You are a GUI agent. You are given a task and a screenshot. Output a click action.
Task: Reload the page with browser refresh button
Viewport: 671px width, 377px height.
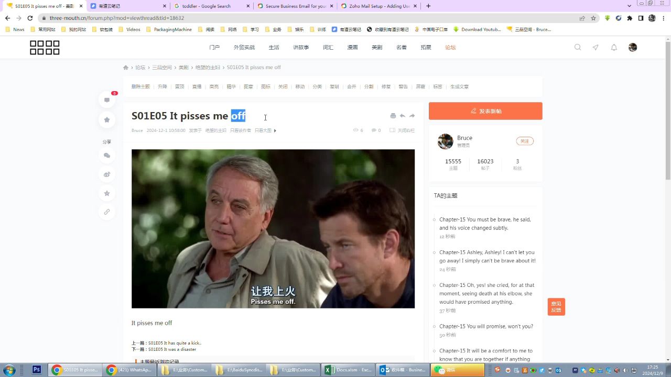click(x=30, y=18)
